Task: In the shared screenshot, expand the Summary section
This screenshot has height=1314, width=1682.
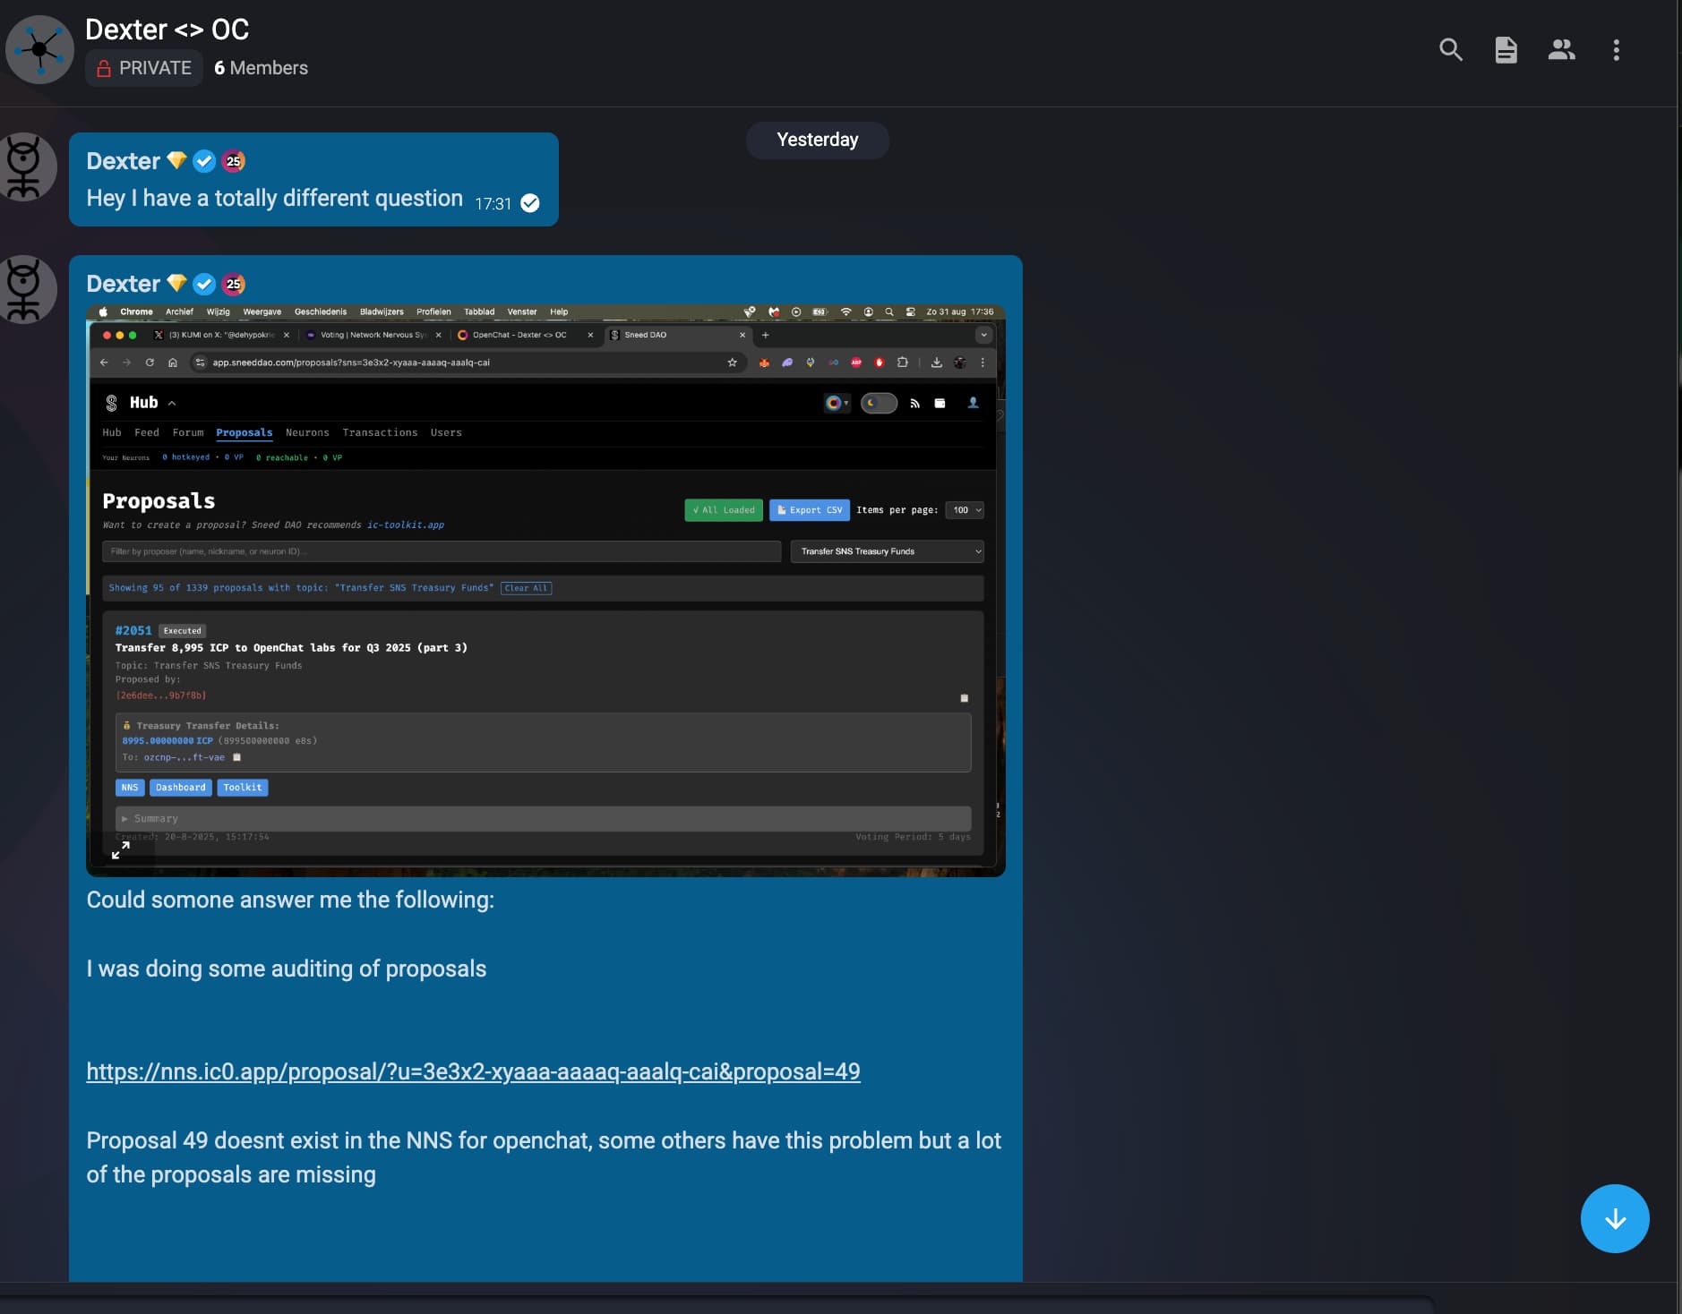Action: tap(543, 818)
